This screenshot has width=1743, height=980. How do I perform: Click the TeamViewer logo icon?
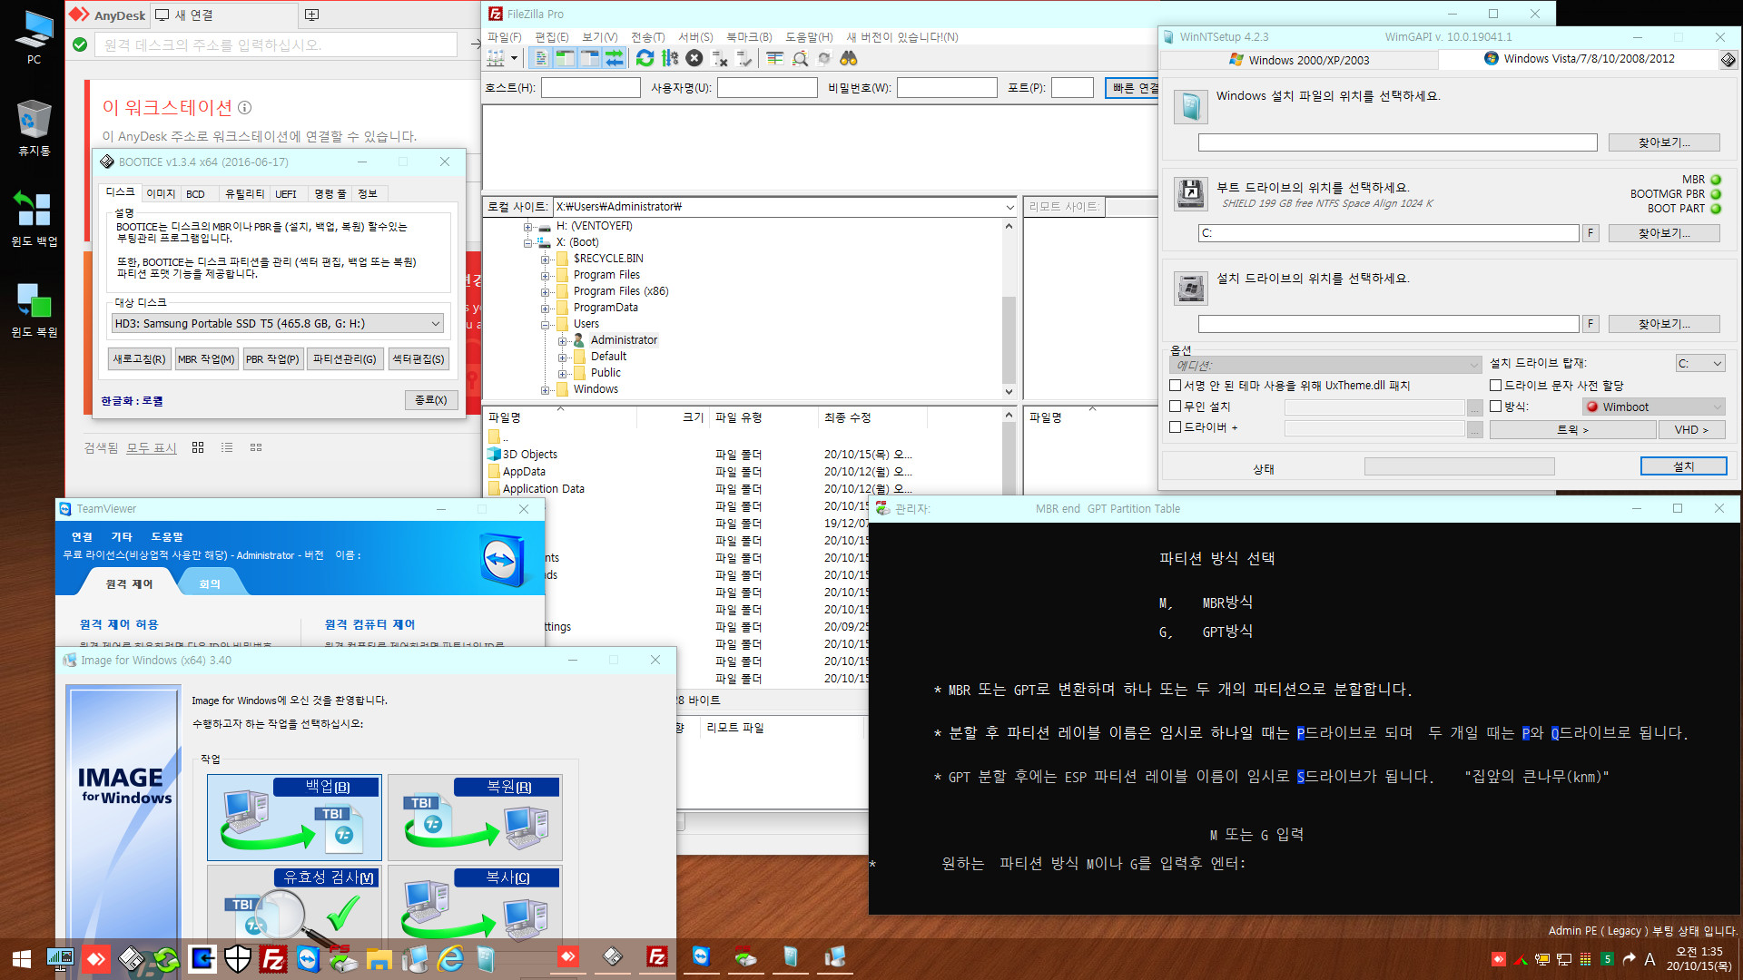pos(502,561)
